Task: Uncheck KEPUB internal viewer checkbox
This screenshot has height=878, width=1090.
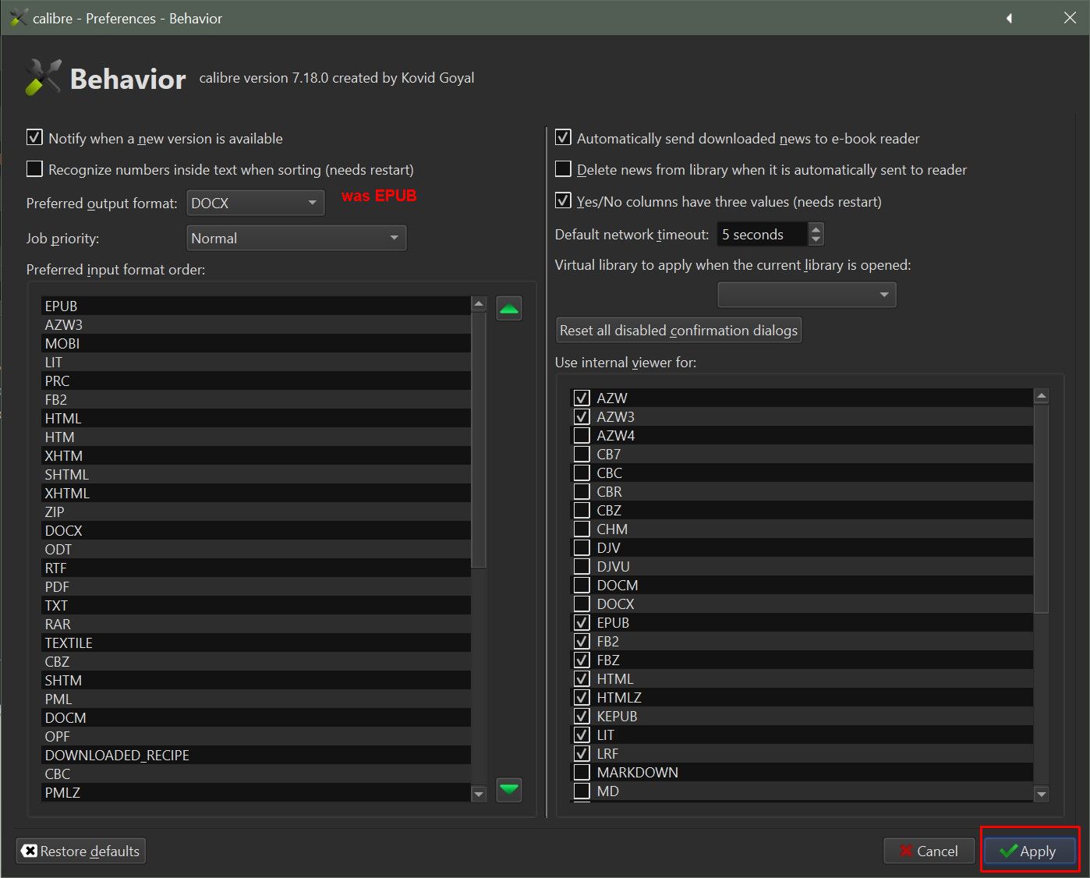Action: [582, 716]
